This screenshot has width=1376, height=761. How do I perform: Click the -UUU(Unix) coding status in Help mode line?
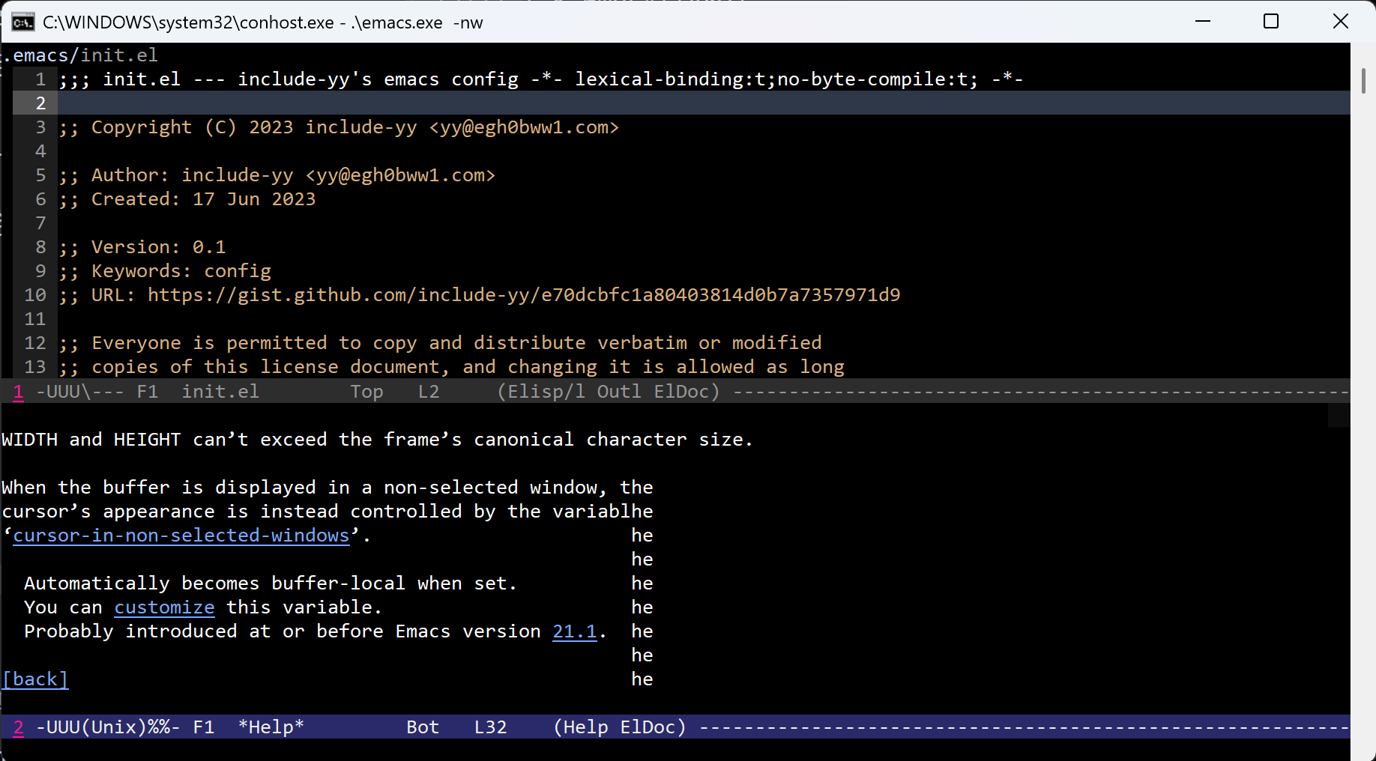tap(107, 727)
